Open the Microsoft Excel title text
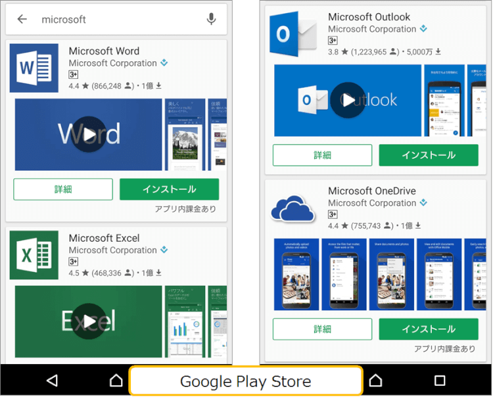The image size is (493, 399). [x=104, y=238]
